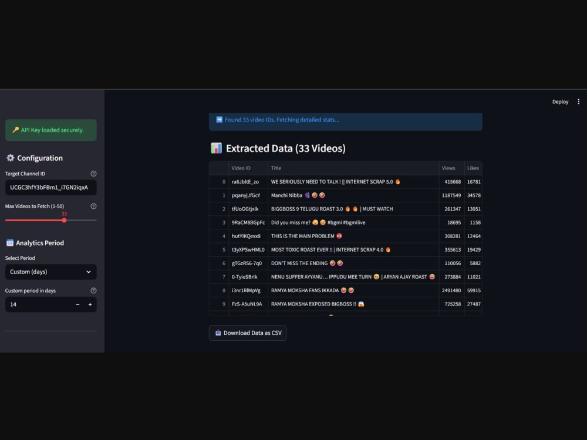Sort by the Views column header
This screenshot has height=440, width=587.
[x=451, y=168]
